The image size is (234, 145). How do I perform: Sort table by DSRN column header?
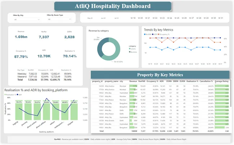(169, 81)
